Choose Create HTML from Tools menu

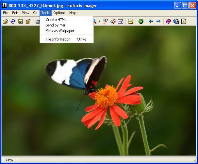click(x=67, y=20)
